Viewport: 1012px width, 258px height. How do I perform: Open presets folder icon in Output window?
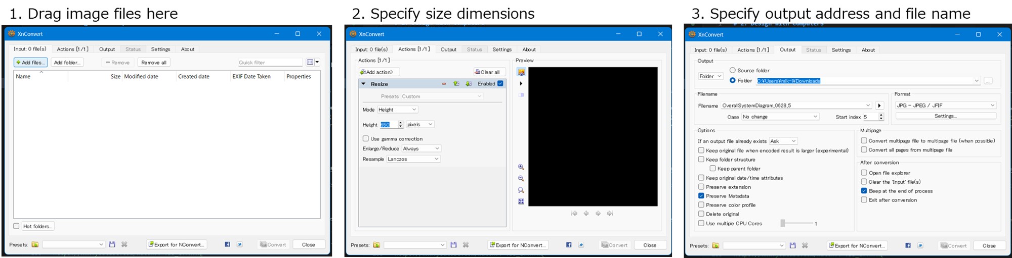(x=715, y=246)
